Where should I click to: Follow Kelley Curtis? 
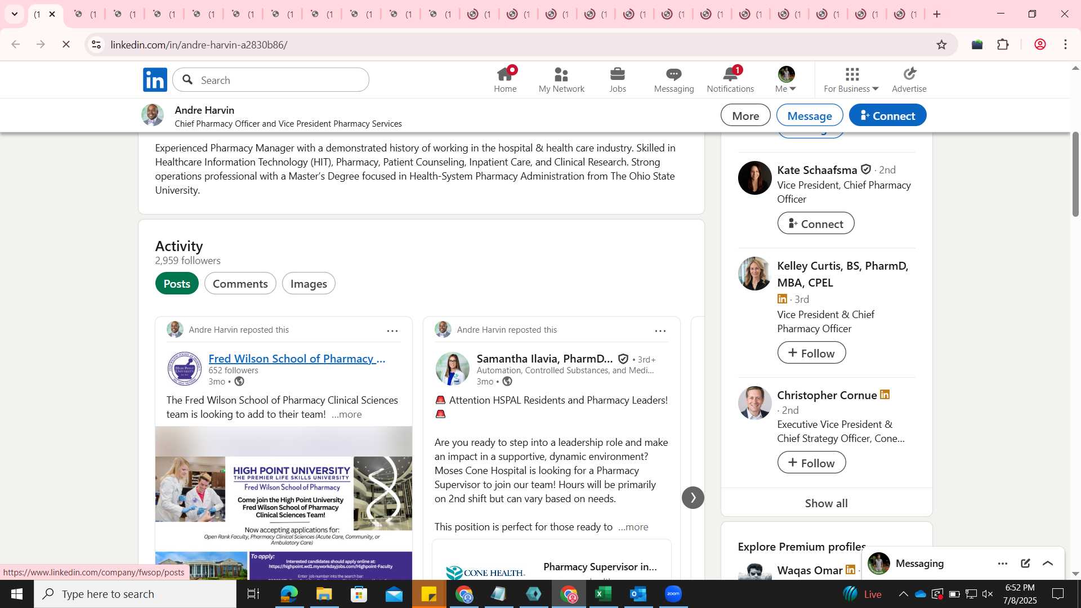[x=811, y=353]
